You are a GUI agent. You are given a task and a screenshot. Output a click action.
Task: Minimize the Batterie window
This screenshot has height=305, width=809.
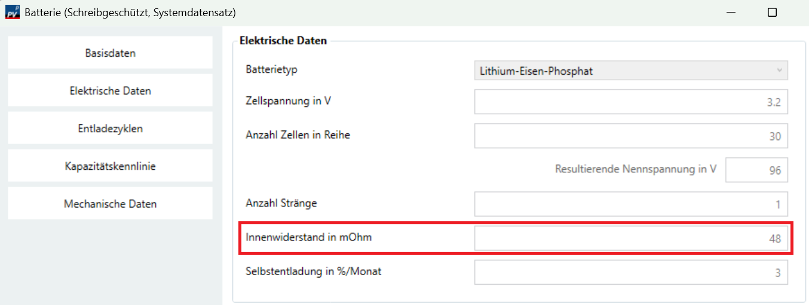pos(731,12)
